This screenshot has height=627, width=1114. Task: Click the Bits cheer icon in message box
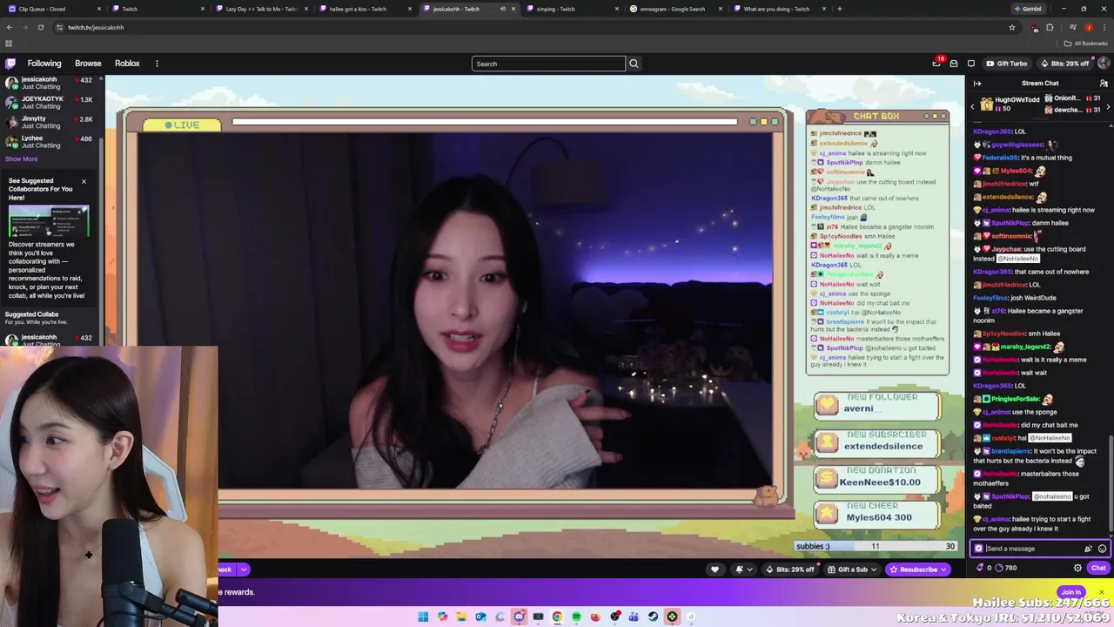click(1088, 549)
